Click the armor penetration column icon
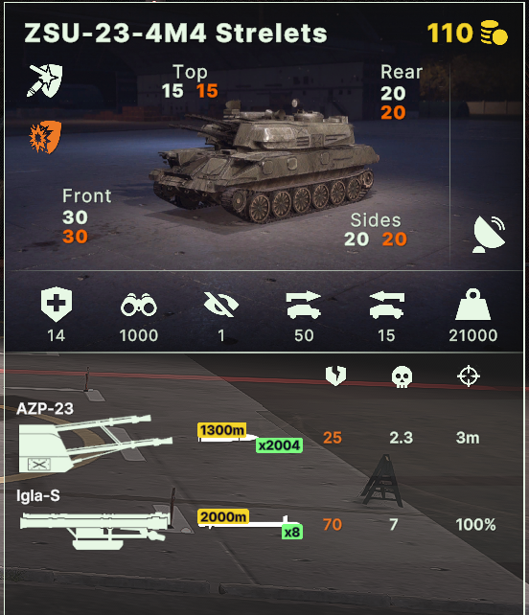The height and width of the screenshot is (615, 529). (x=336, y=376)
